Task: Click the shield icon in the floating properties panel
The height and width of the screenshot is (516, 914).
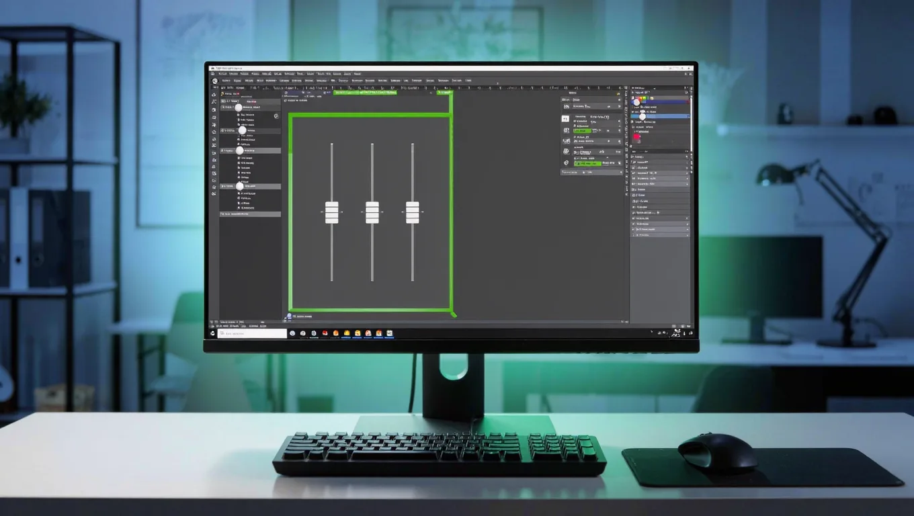Action: coord(566,162)
